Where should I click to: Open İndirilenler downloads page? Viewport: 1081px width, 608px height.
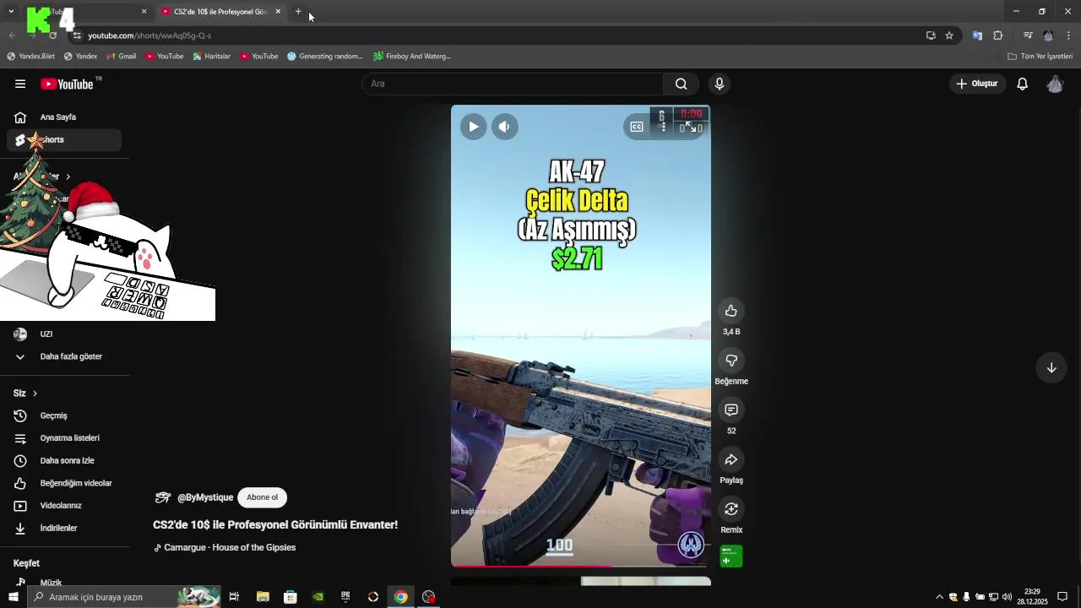pyautogui.click(x=64, y=528)
